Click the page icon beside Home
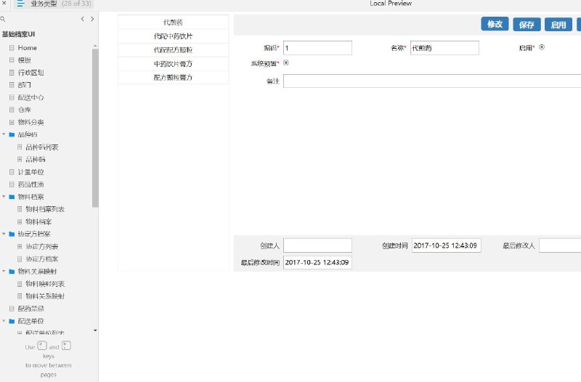 point(12,48)
